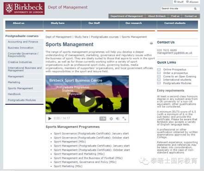Open the Sport Marketing (MSc) link
204x171 pixels.
(x=68, y=166)
